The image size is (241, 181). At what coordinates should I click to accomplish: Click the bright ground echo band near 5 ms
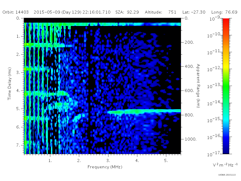pyautogui.click(x=144, y=111)
